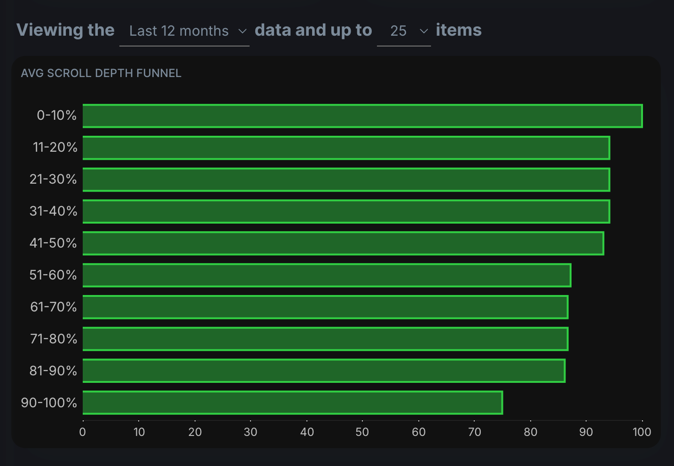Screen dimensions: 674x466
Task: Select the 71-80% funnel bar
Action: (x=325, y=339)
